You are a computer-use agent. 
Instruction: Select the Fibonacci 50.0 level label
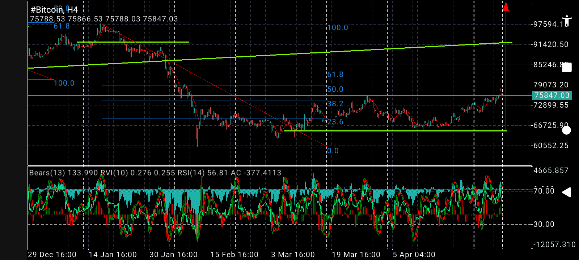click(x=335, y=89)
